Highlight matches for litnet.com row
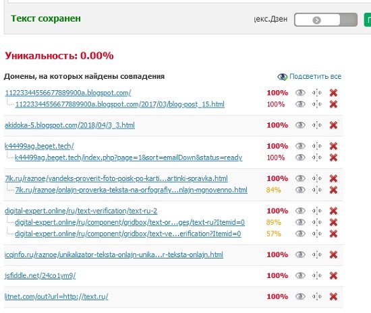The image size is (371, 313). pos(300,296)
